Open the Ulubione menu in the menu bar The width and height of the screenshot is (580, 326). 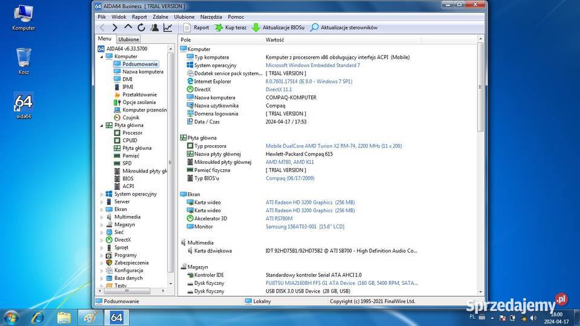[x=184, y=17]
